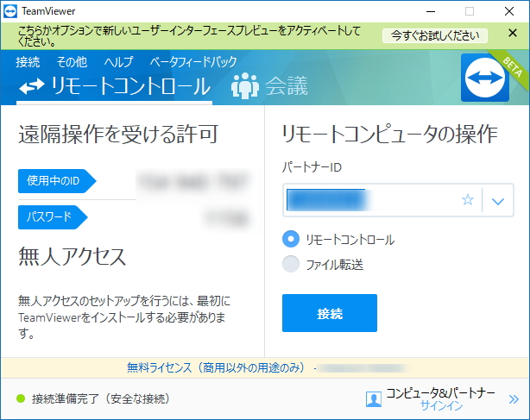This screenshot has height=420, width=530.
Task: Click the people icon beside 会議
Action: [x=245, y=85]
